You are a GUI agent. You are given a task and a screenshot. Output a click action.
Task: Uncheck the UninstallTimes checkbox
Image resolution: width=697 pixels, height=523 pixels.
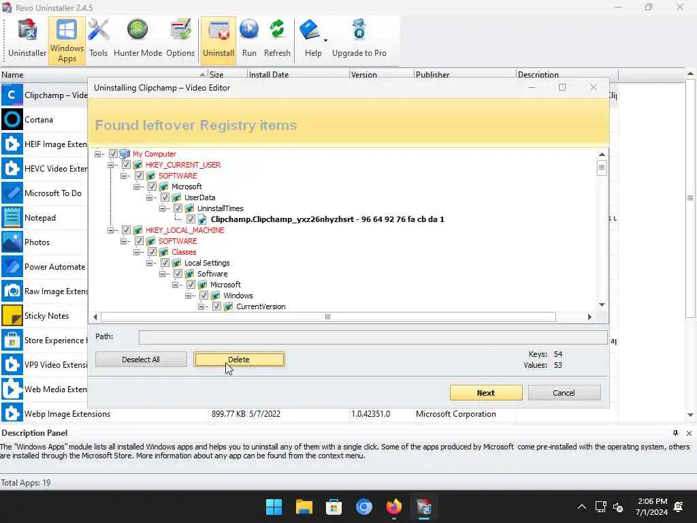coord(178,208)
